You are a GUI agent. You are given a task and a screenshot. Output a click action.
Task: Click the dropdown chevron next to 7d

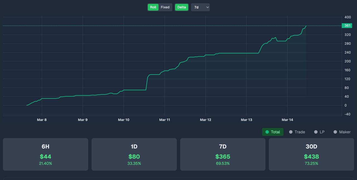tap(208, 7)
